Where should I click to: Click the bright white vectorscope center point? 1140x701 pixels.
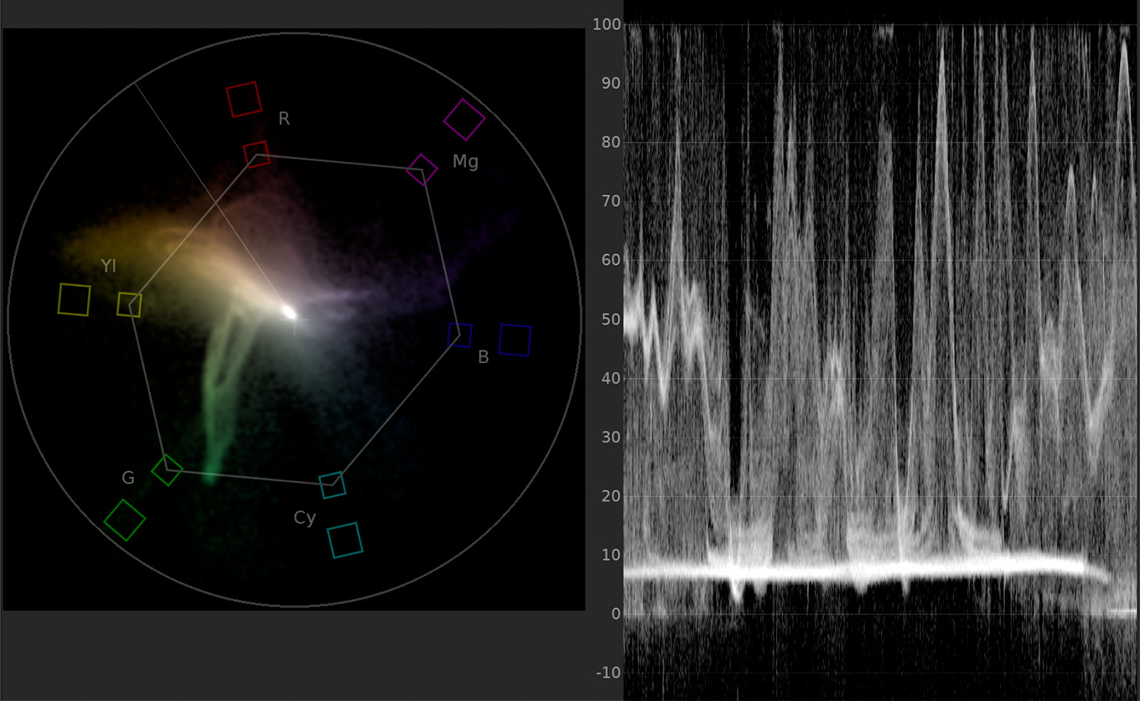[x=288, y=312]
